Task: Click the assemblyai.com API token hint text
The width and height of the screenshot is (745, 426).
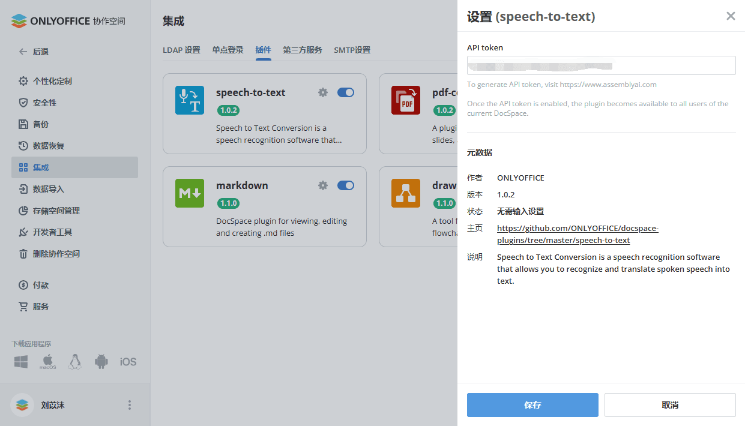Action: [562, 85]
